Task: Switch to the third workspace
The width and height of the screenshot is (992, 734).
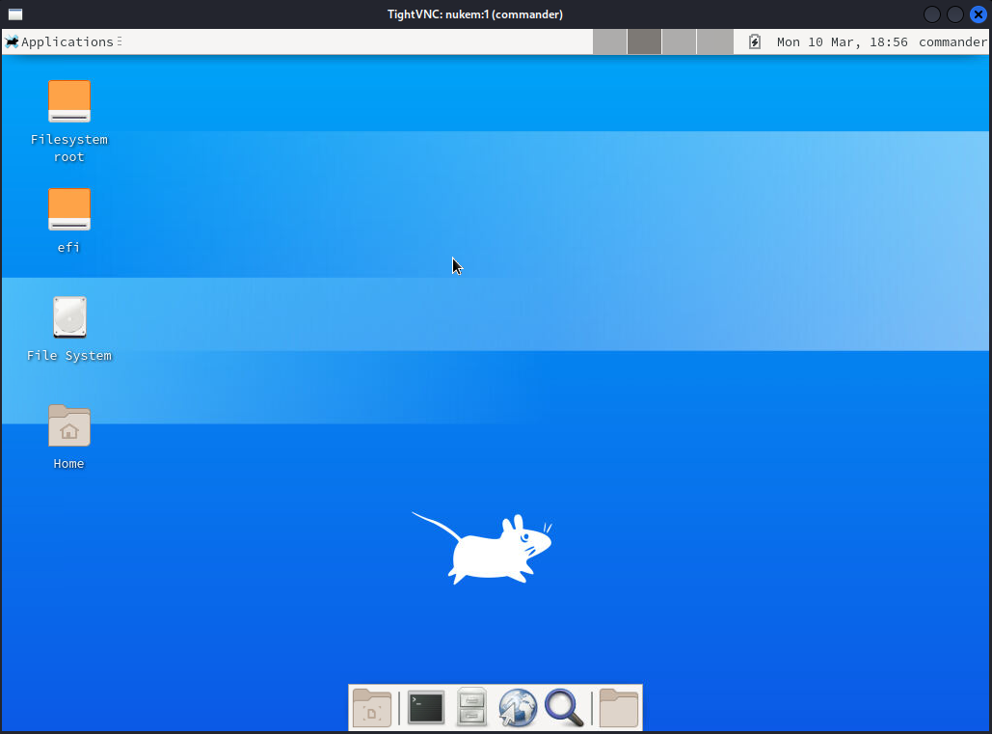Action: (x=679, y=41)
